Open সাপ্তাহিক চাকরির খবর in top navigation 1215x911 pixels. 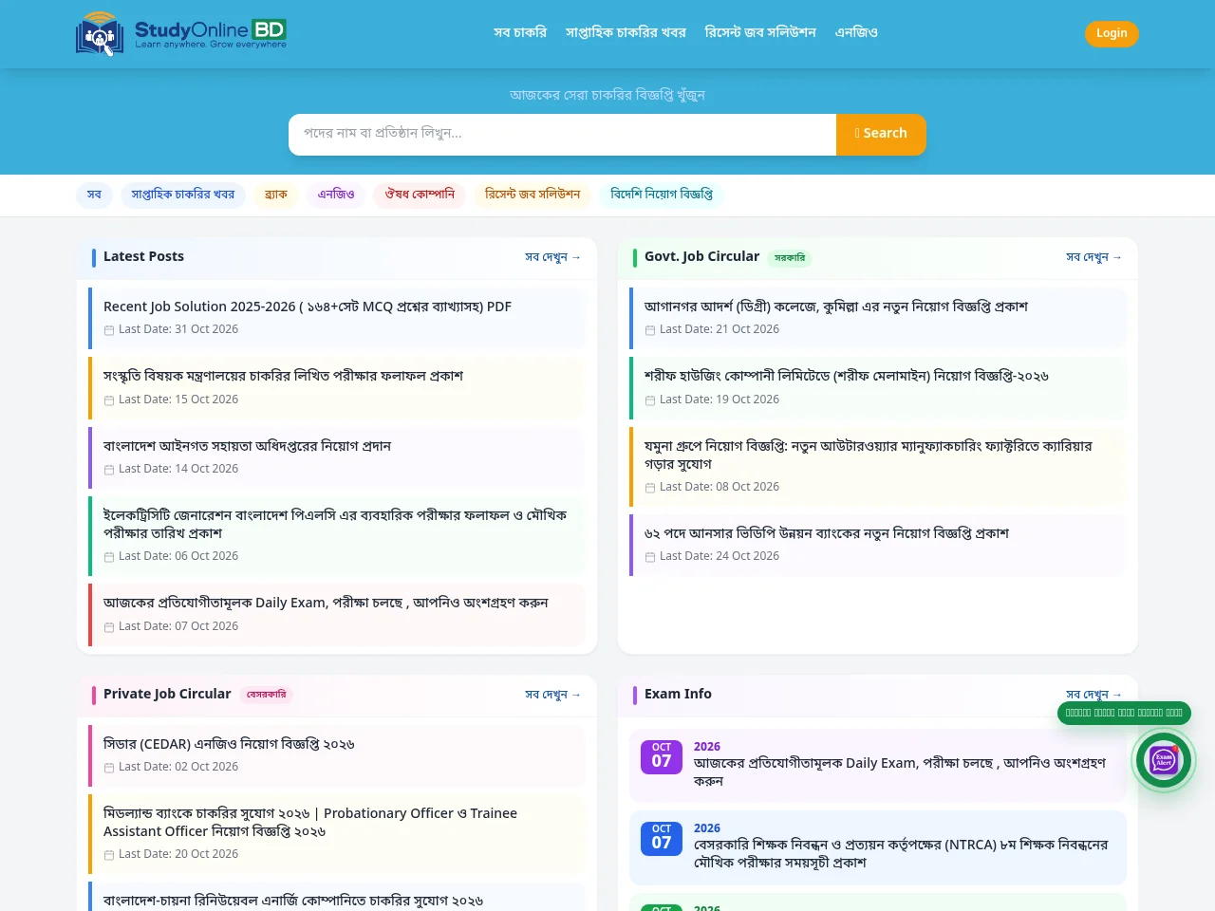[x=626, y=32]
